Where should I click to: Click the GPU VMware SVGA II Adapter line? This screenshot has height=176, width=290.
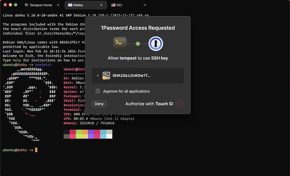point(99,119)
